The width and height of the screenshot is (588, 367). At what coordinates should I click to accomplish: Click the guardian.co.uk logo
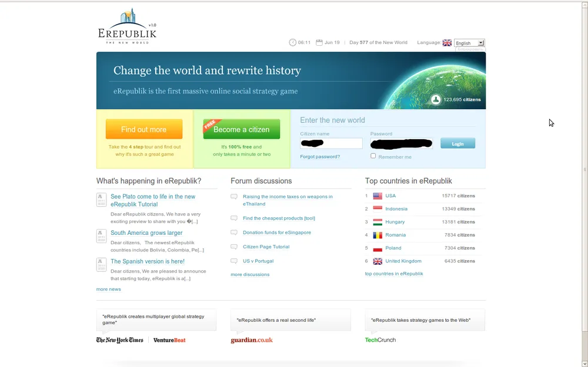tap(252, 340)
